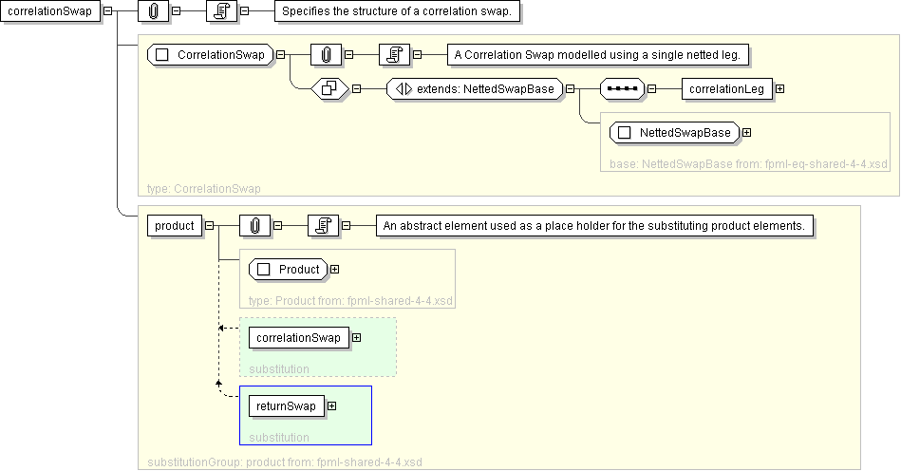Viewport: 901px width, 471px height.
Task: Click 'substitution' label under correlationSwap box
Action: pos(279,369)
